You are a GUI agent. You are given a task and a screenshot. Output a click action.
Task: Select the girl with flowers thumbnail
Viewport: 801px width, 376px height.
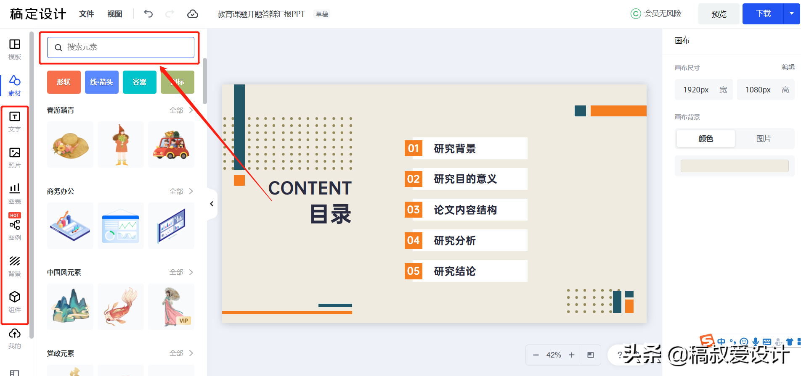pos(121,145)
